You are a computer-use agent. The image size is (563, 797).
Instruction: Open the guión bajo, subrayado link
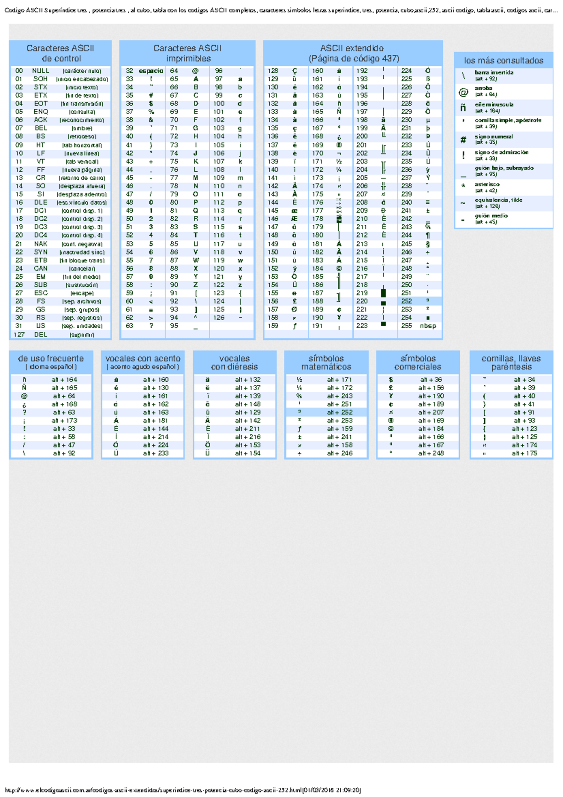504,168
